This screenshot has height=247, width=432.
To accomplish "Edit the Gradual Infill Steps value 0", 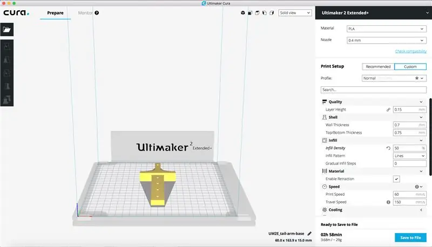I will point(409,163).
